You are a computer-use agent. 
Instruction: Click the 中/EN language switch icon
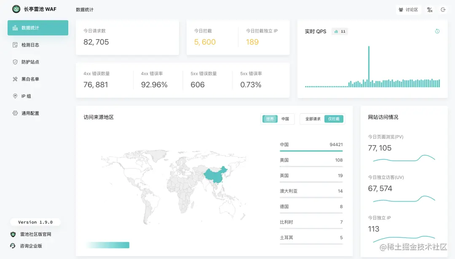point(430,9)
